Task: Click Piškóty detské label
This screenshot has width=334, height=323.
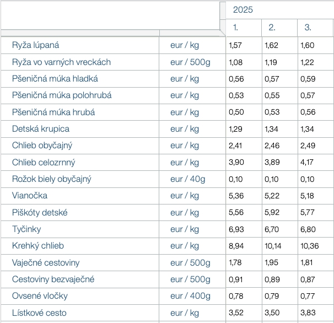Action: (x=40, y=213)
